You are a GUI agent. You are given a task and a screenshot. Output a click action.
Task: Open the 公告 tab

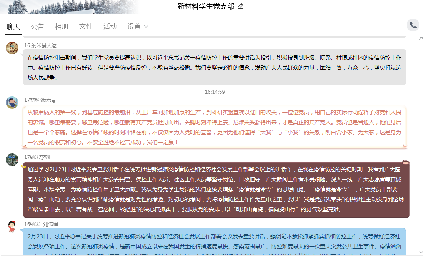pos(37,26)
